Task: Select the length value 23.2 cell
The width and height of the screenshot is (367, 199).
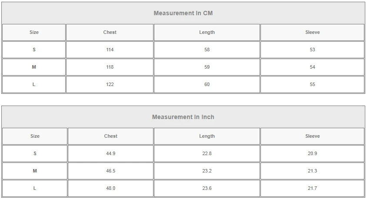Action: (x=207, y=171)
